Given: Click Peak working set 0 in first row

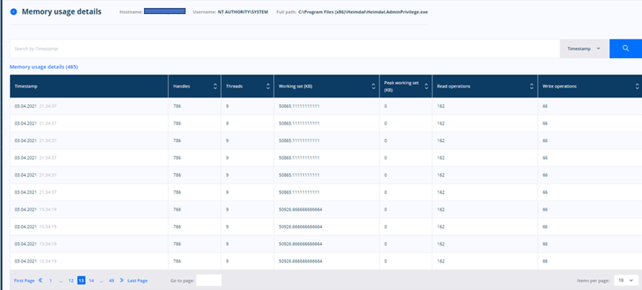Looking at the screenshot, I should [x=385, y=106].
